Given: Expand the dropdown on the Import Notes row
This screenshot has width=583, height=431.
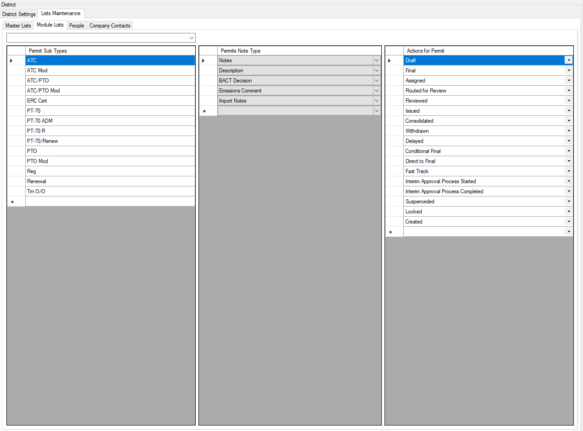Looking at the screenshot, I should point(376,100).
